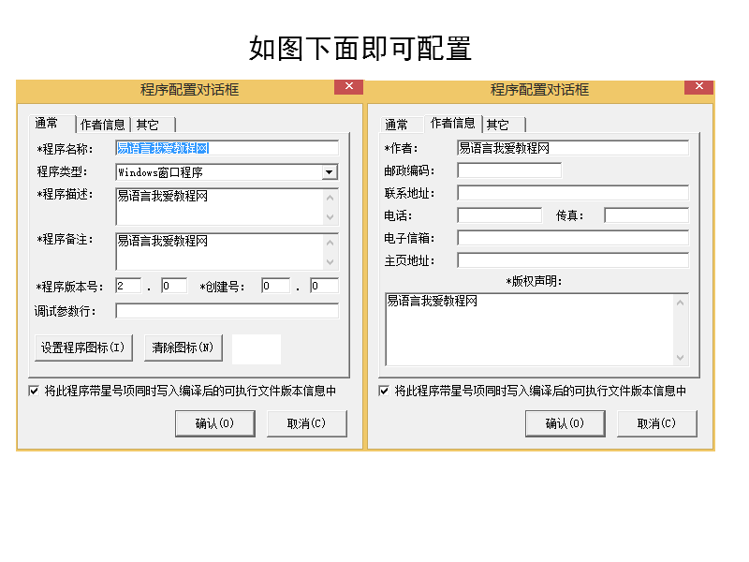749x562 pixels.
Task: Select 作者信息 tab in right dialog
Action: tap(453, 124)
